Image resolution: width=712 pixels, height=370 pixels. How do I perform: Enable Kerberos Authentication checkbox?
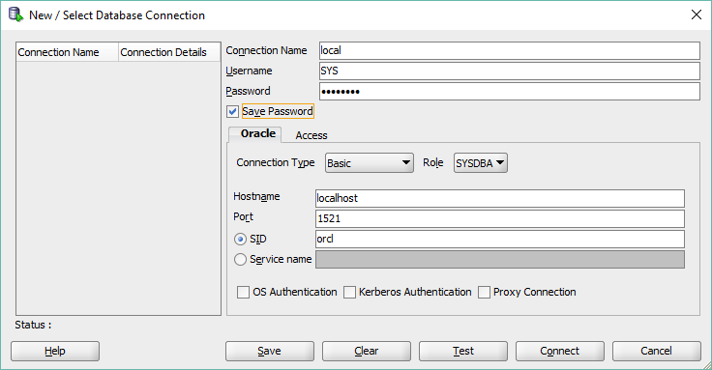coord(349,292)
